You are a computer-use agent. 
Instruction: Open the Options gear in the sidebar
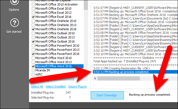pos(15,2)
